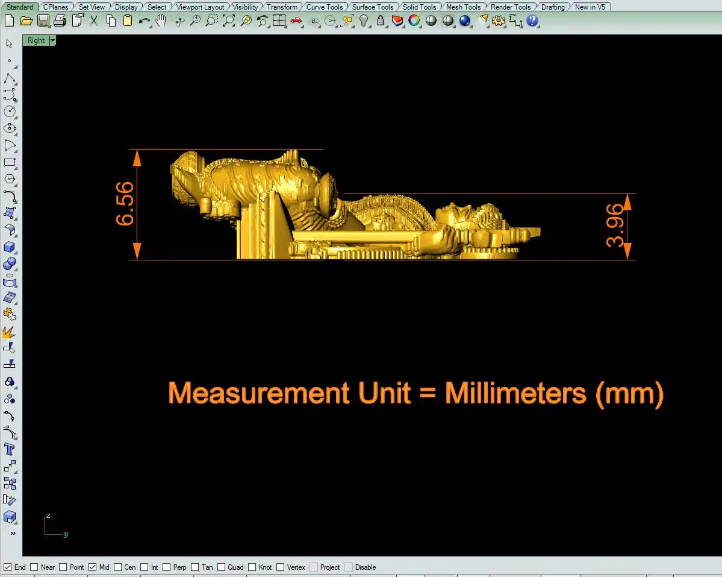This screenshot has height=577, width=722.
Task: Open the Drafting toolbar tab
Action: 553,7
